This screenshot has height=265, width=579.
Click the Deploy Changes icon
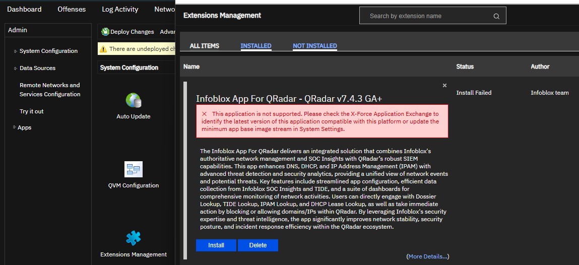[105, 32]
